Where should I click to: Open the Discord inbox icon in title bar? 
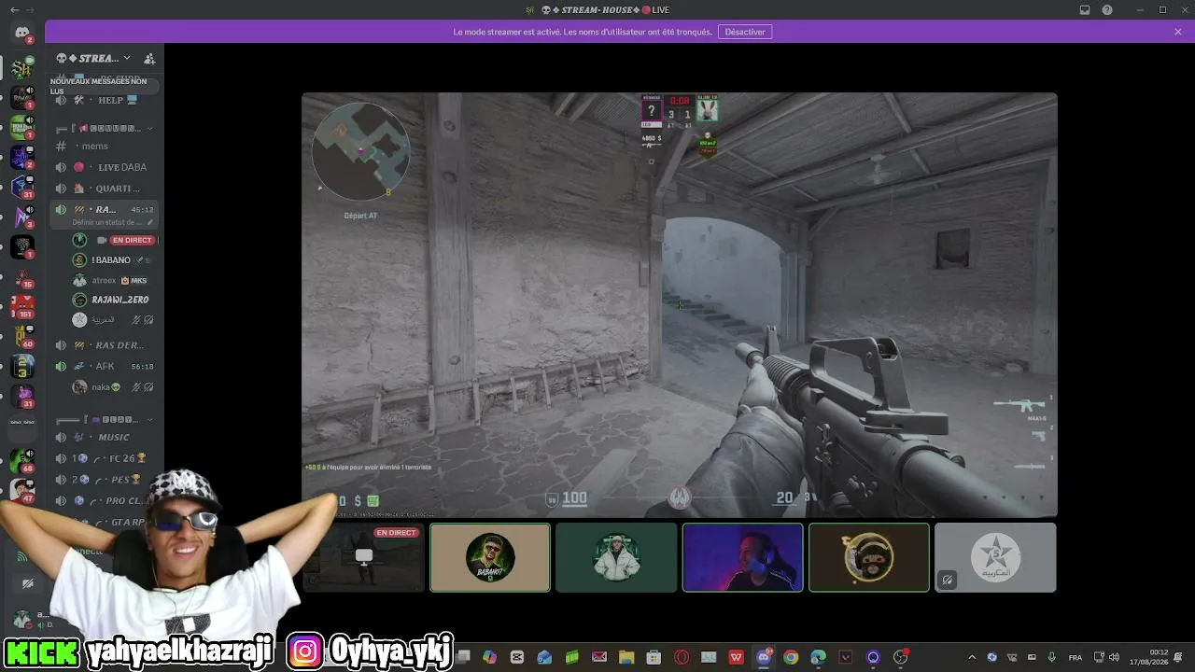click(x=1085, y=9)
